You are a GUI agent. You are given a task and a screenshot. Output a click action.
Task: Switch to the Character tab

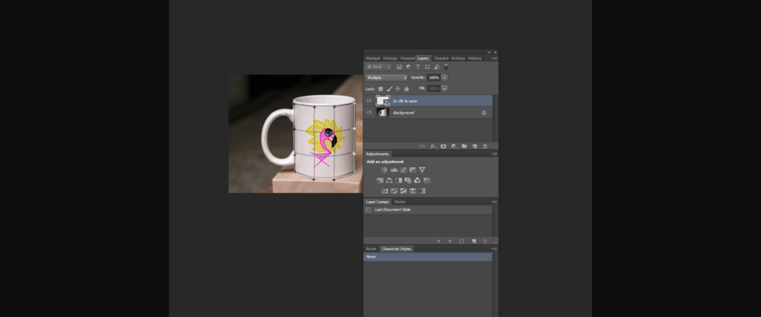point(441,58)
